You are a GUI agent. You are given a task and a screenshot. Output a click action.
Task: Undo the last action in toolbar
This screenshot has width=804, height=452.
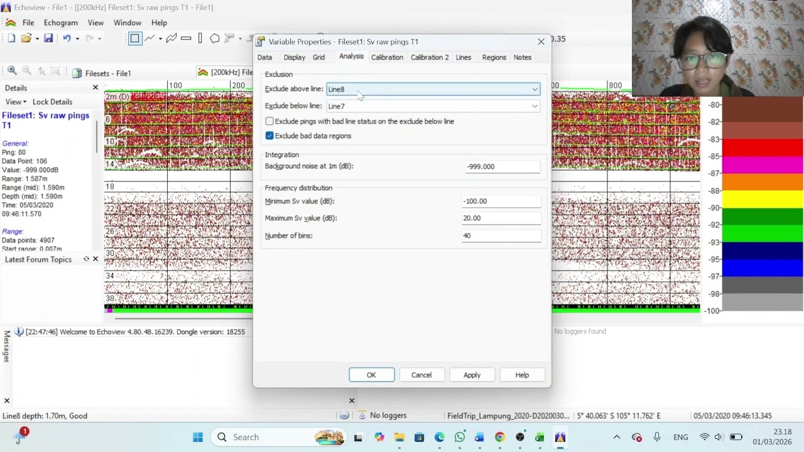(67, 38)
